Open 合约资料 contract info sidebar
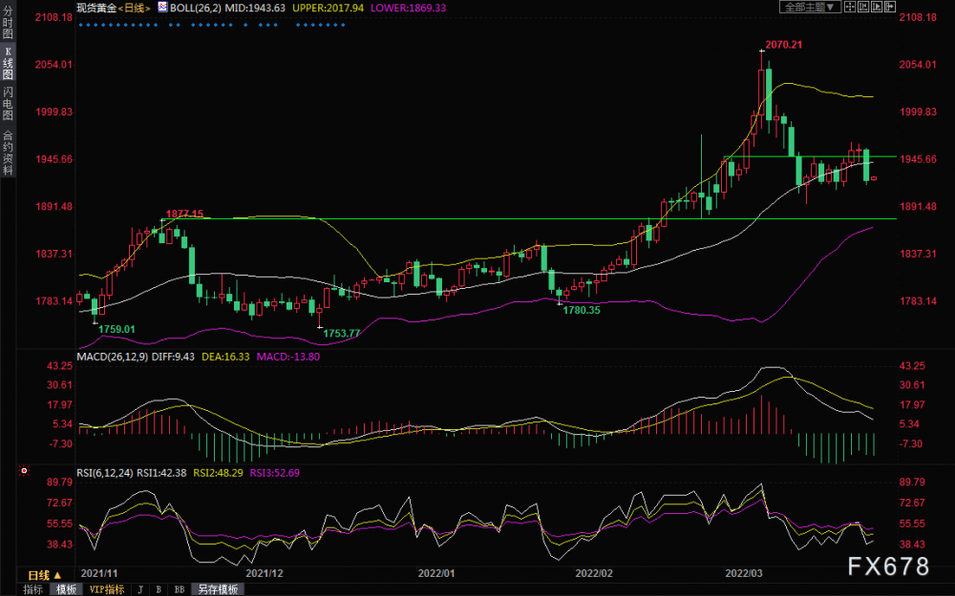Screen dimensions: 955x596 (8, 152)
